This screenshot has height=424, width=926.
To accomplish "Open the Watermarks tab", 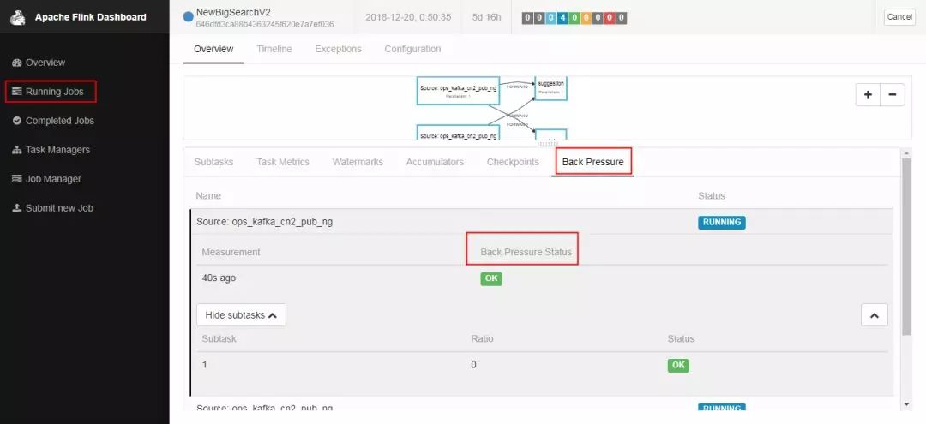I will point(358,162).
